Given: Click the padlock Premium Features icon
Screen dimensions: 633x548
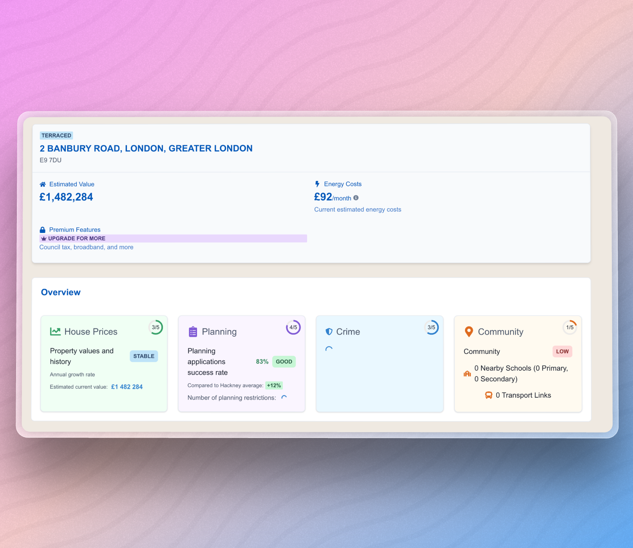Looking at the screenshot, I should point(42,230).
